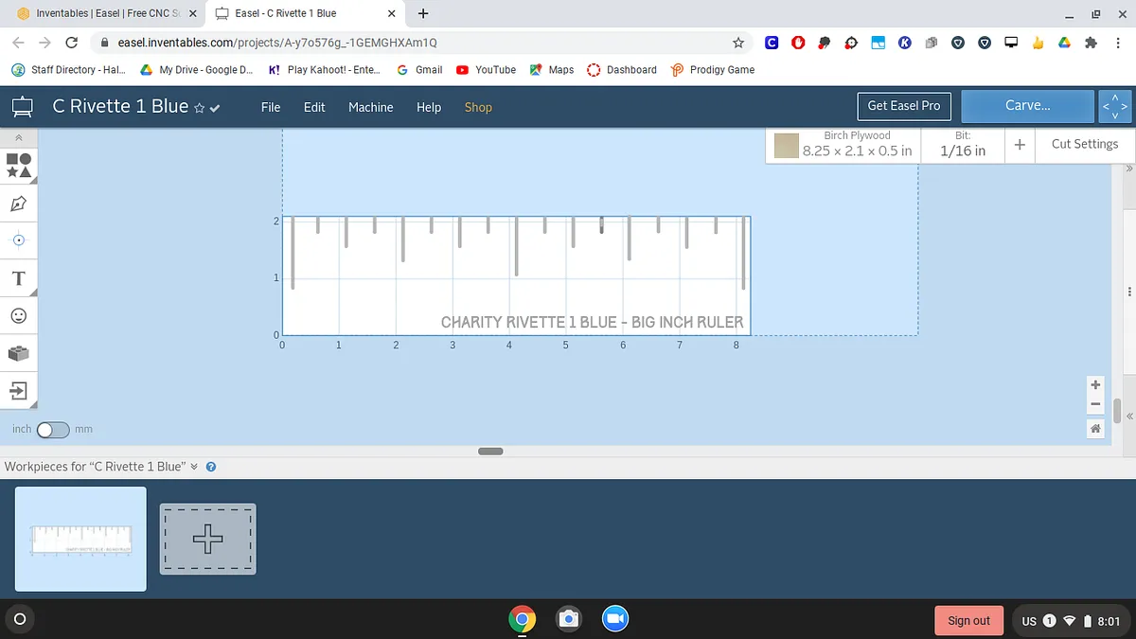Open the Edit menu
The image size is (1136, 639).
(x=314, y=107)
